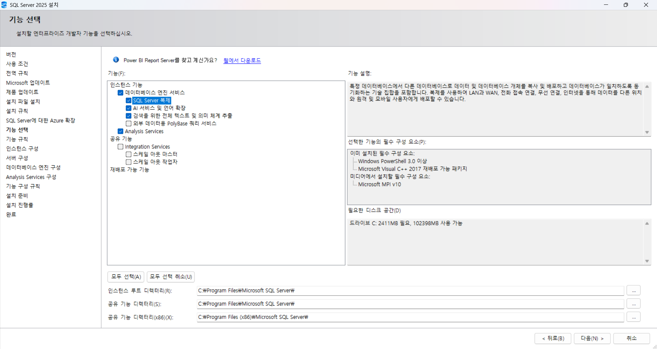Toggle the 데이터베이스 엔진 서비스 checkbox
This screenshot has height=349, width=657.
[x=120, y=93]
